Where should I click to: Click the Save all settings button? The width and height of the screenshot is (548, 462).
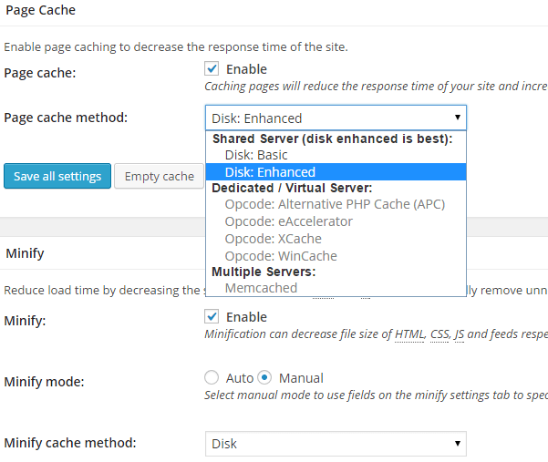(x=57, y=176)
